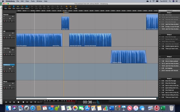Click the Publish toolbar icon

(27, 7)
